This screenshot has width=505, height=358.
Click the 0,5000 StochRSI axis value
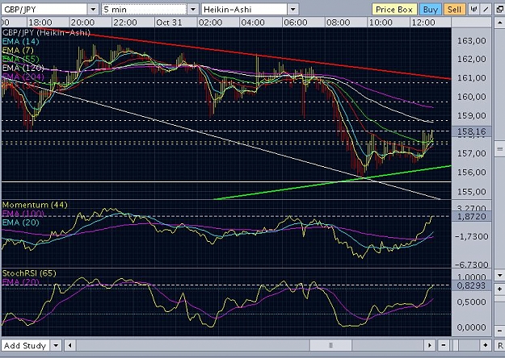coord(471,302)
